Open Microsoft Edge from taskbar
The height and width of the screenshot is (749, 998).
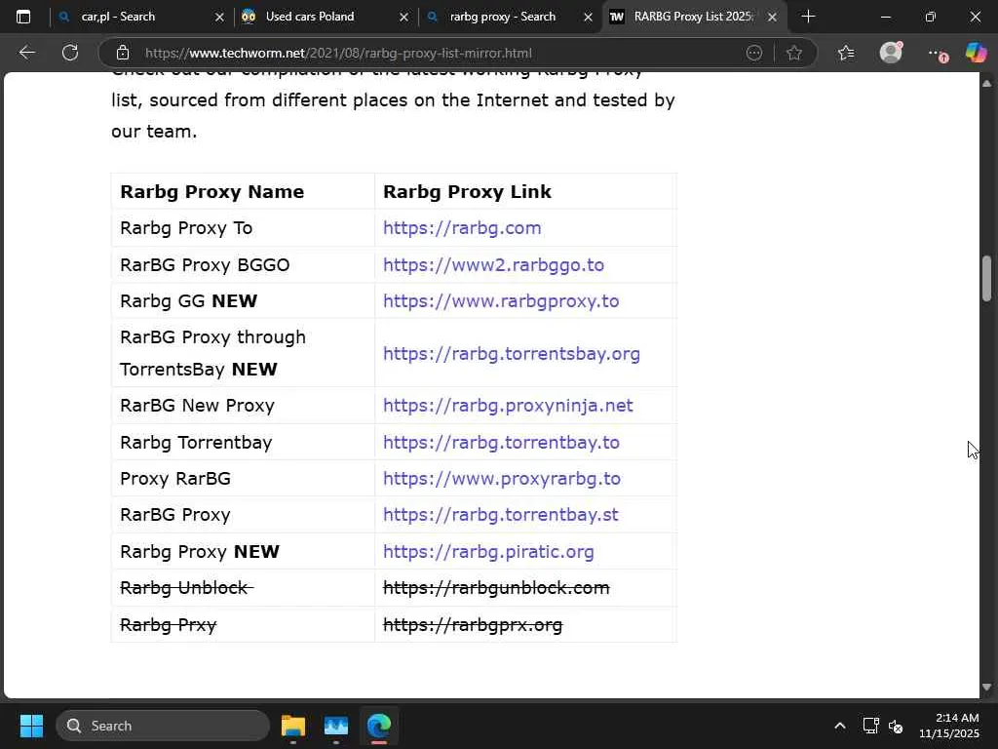(x=379, y=726)
